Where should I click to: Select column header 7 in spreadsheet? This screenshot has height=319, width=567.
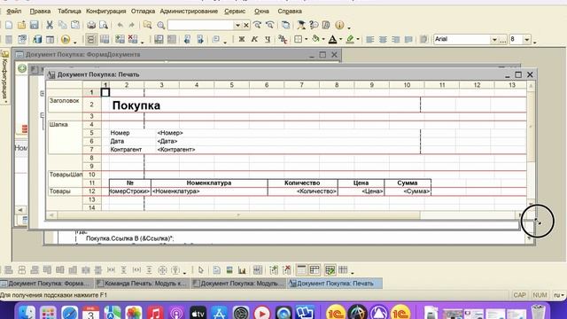point(301,85)
